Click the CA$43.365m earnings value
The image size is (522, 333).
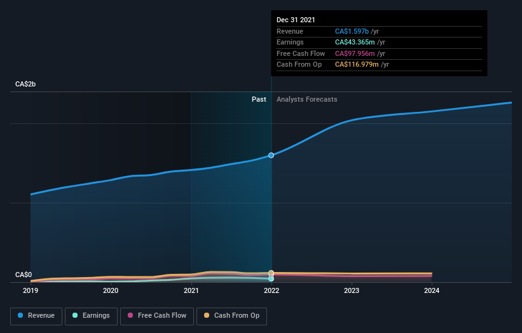(x=355, y=42)
